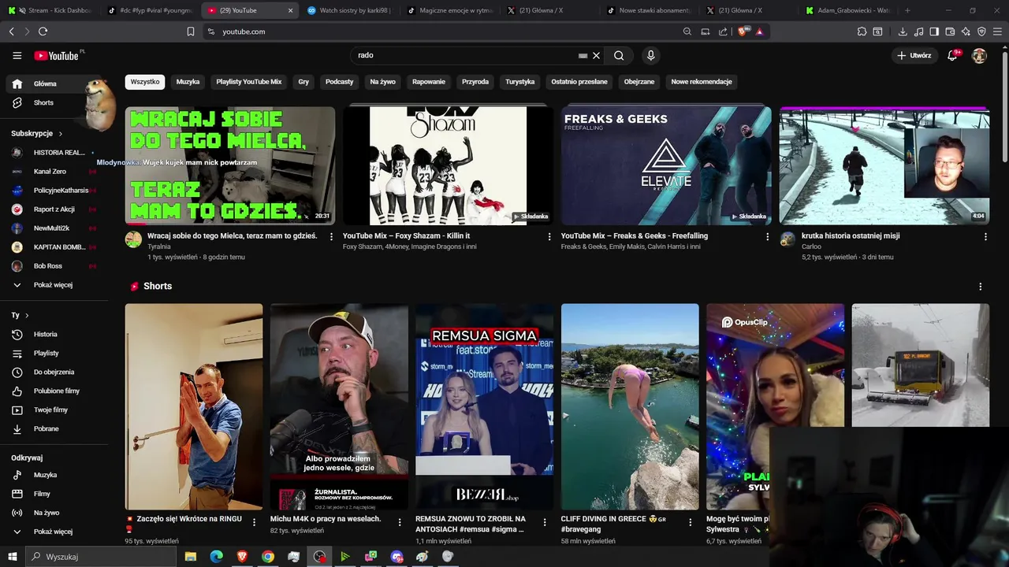This screenshot has height=567, width=1009.
Task: Click the youtube.com address bar
Action: tap(441, 31)
